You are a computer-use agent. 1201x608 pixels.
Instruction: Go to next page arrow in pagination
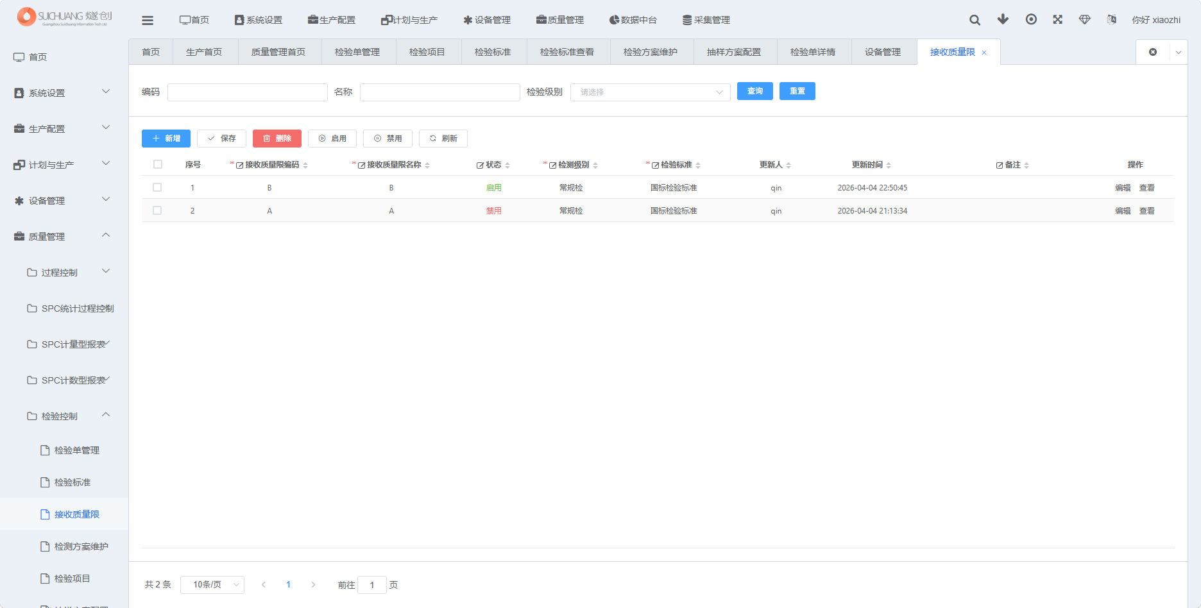[313, 585]
